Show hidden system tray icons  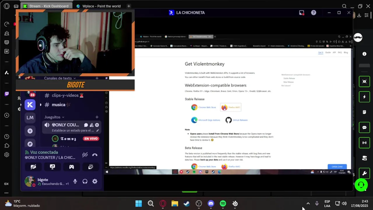pyautogui.click(x=308, y=204)
